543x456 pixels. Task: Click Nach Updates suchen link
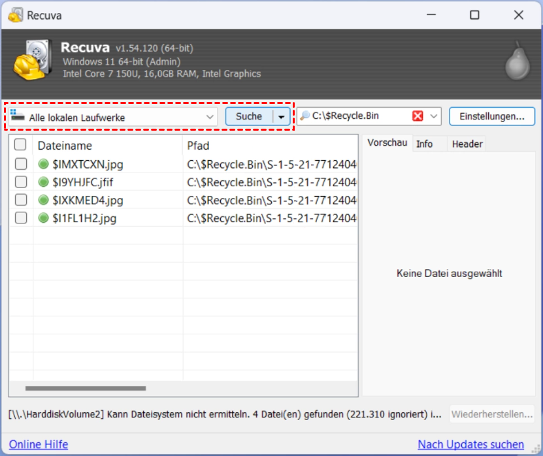pyautogui.click(x=470, y=444)
